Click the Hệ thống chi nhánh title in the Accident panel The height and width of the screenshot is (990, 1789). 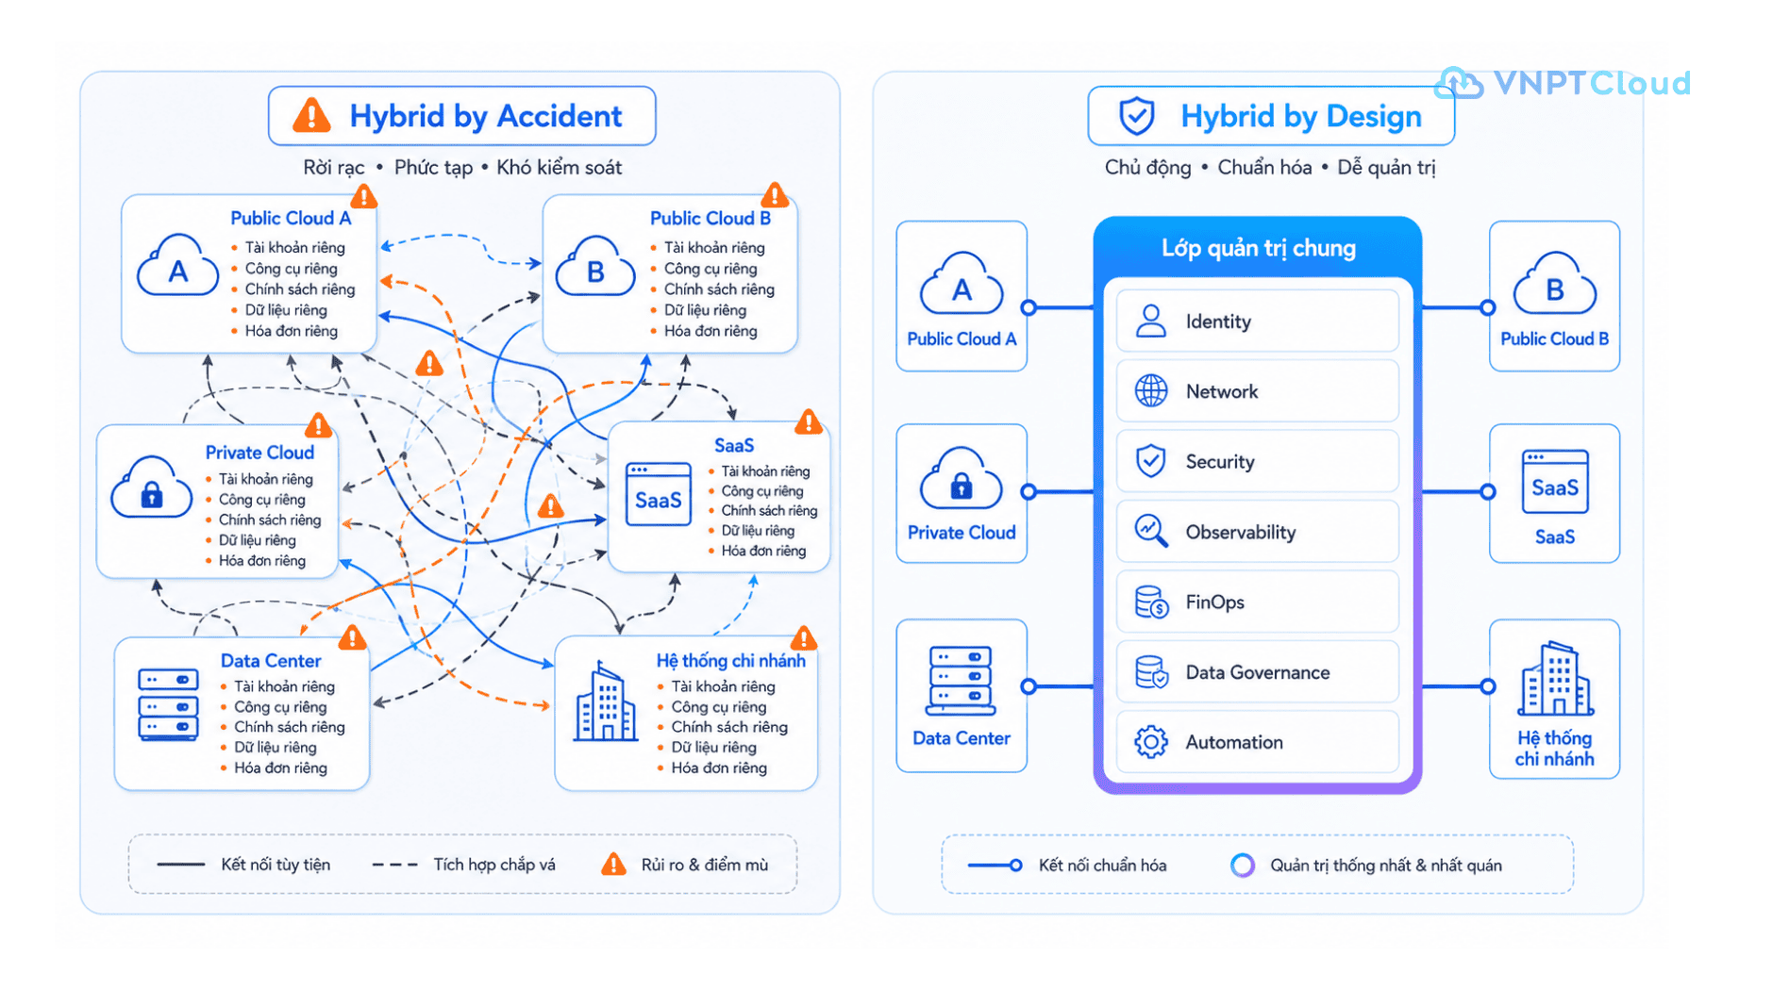731,660
